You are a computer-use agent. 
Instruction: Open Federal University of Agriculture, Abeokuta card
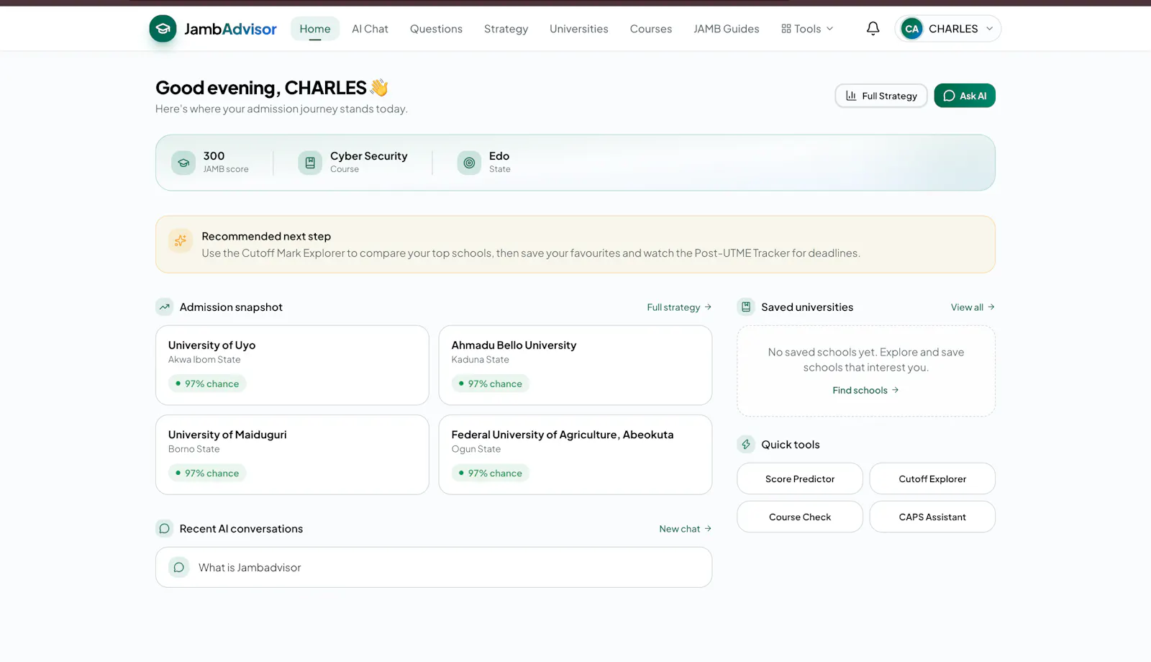tap(575, 454)
